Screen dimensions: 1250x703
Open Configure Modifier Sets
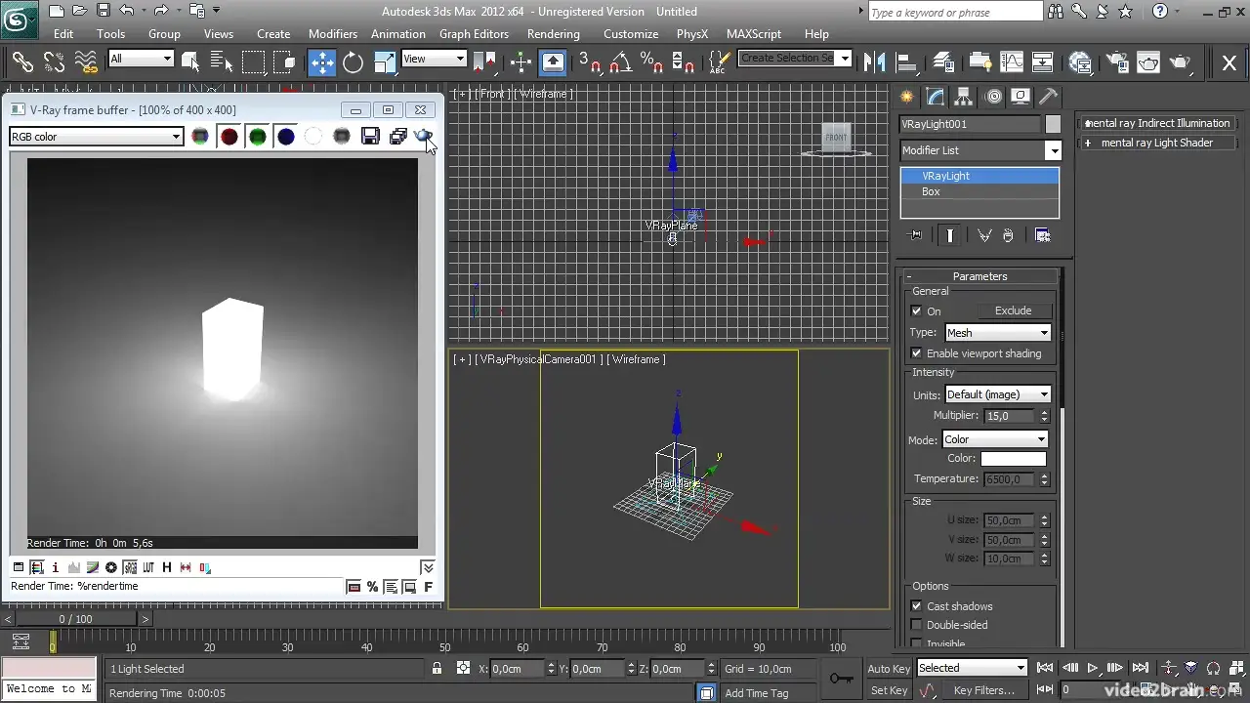(x=1042, y=235)
